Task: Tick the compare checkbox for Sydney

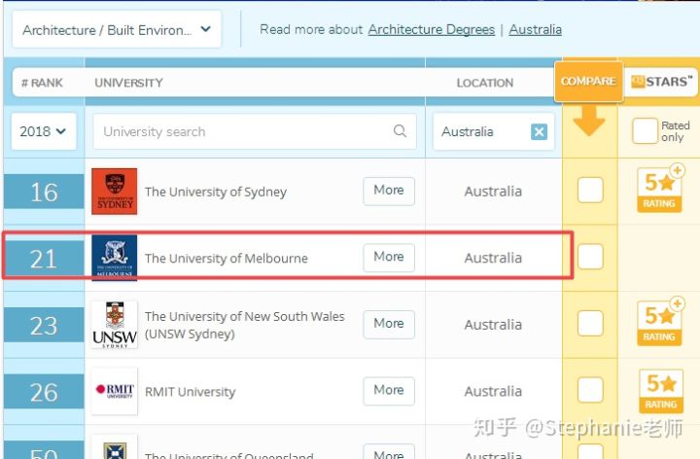Action: tap(590, 191)
